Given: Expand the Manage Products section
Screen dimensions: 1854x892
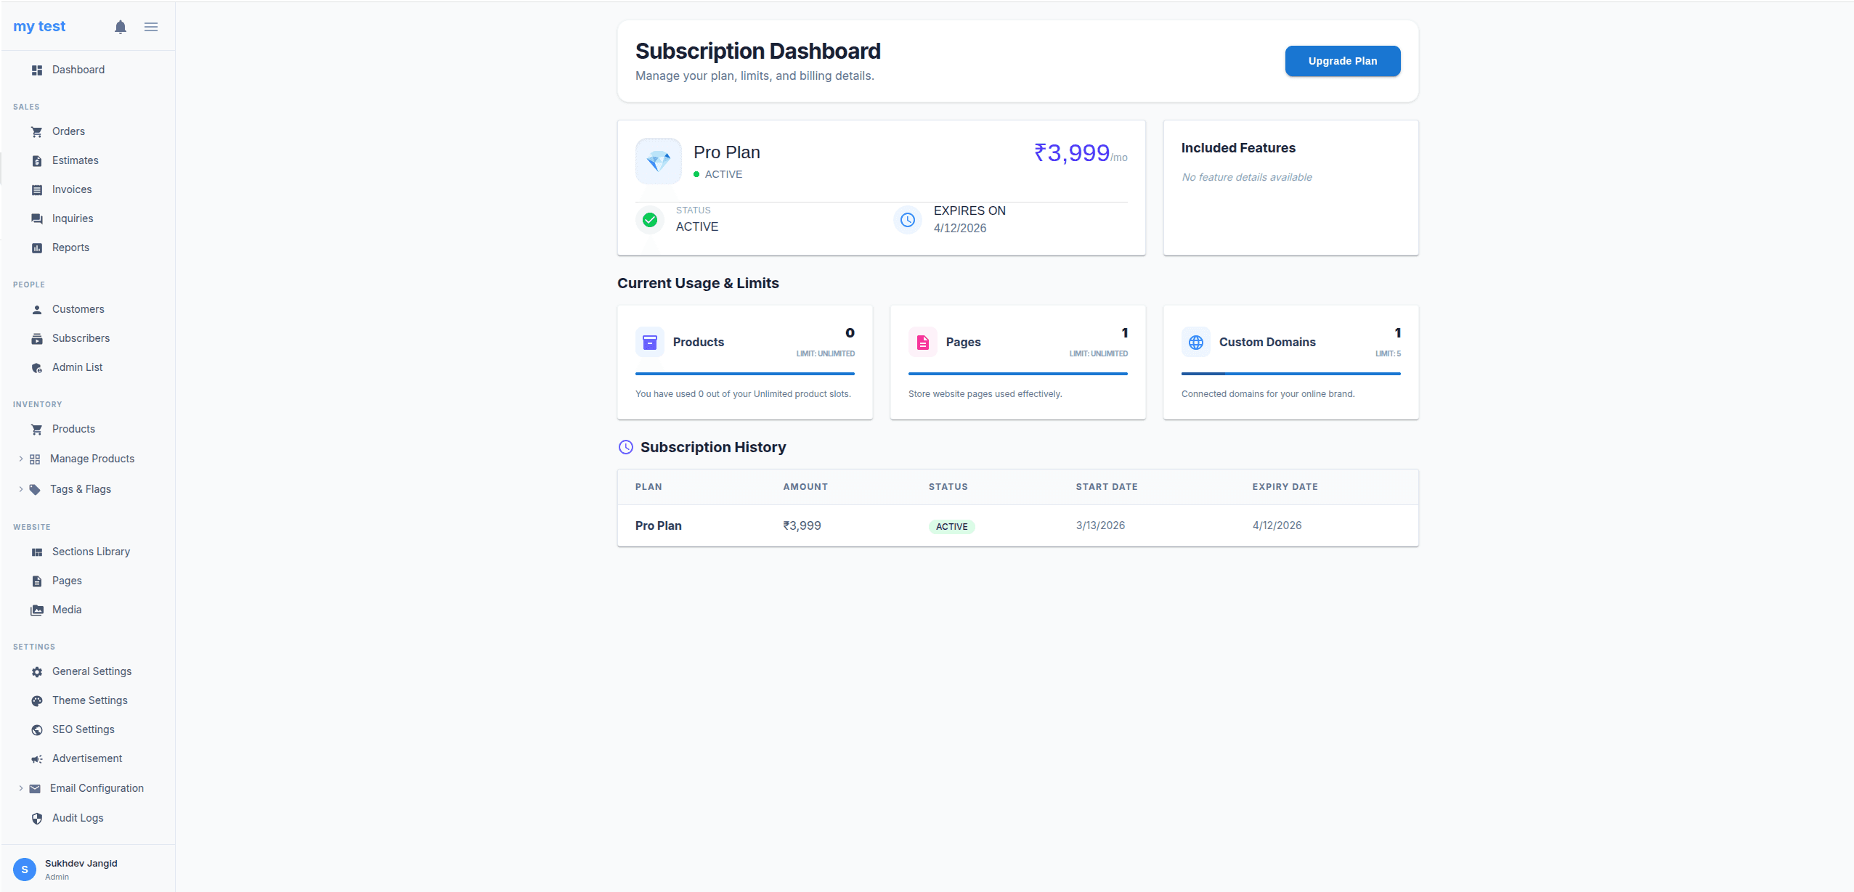Looking at the screenshot, I should point(20,459).
